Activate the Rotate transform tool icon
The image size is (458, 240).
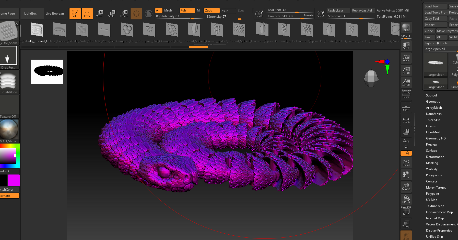tap(124, 14)
